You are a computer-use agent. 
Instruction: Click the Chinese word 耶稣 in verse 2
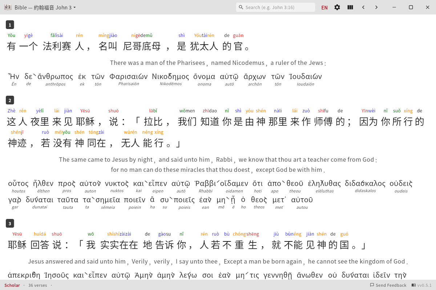click(x=85, y=121)
